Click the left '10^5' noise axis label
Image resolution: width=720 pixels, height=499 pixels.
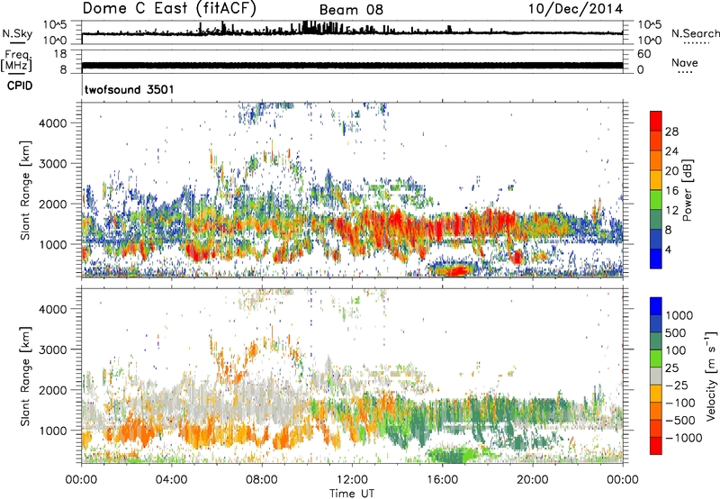[55, 24]
